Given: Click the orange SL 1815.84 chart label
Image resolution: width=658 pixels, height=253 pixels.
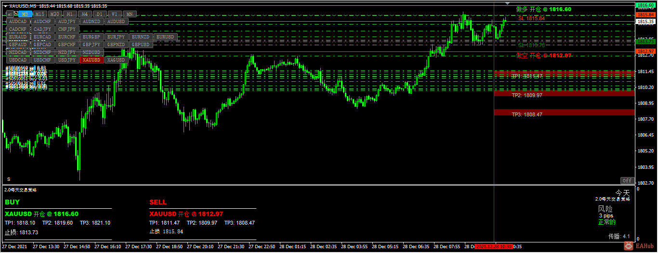Looking at the screenshot, I should (x=531, y=18).
